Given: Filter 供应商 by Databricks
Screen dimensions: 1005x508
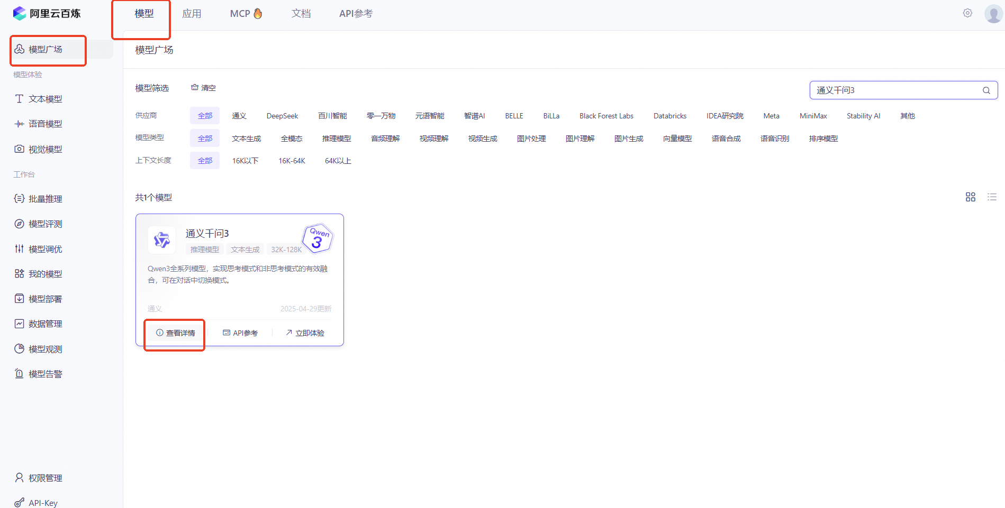Looking at the screenshot, I should click(670, 116).
